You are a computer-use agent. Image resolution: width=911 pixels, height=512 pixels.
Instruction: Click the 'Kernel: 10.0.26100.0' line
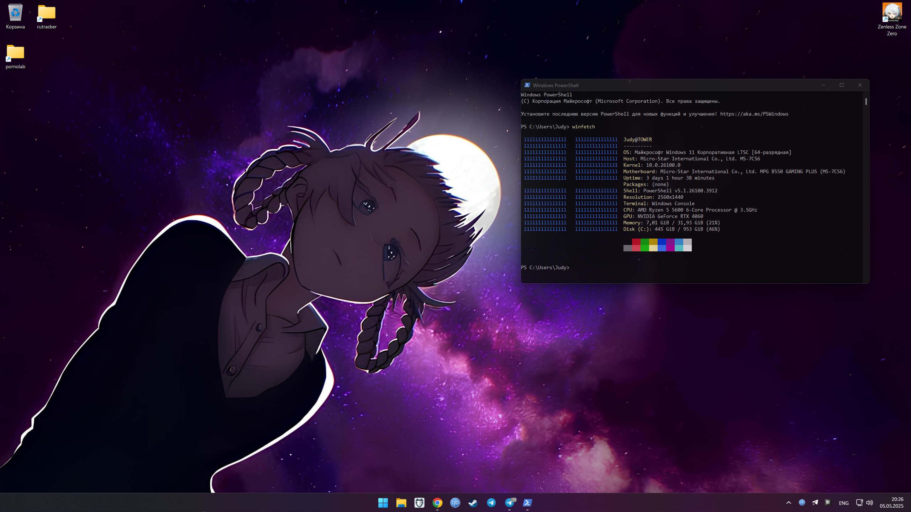coord(652,165)
